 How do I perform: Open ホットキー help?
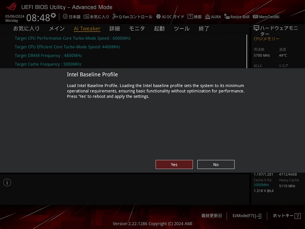[283, 216]
